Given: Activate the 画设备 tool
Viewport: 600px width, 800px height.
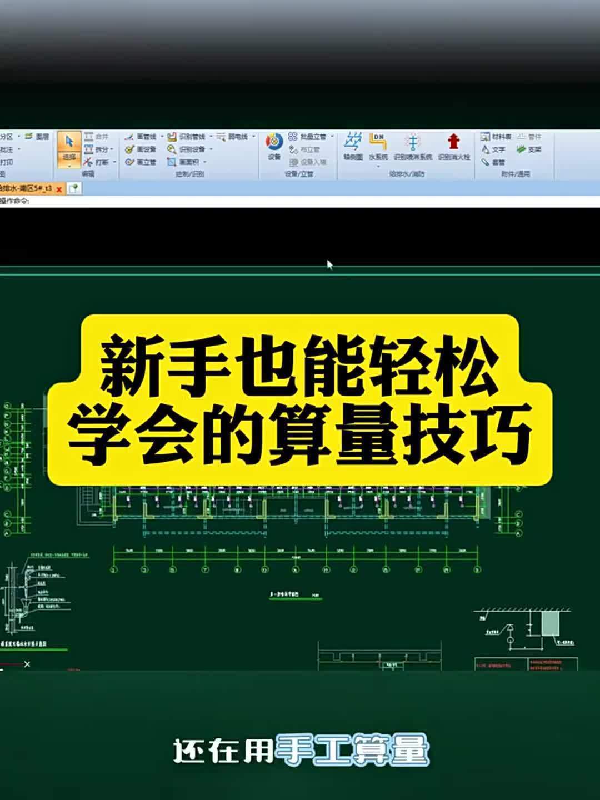Looking at the screenshot, I should [141, 149].
